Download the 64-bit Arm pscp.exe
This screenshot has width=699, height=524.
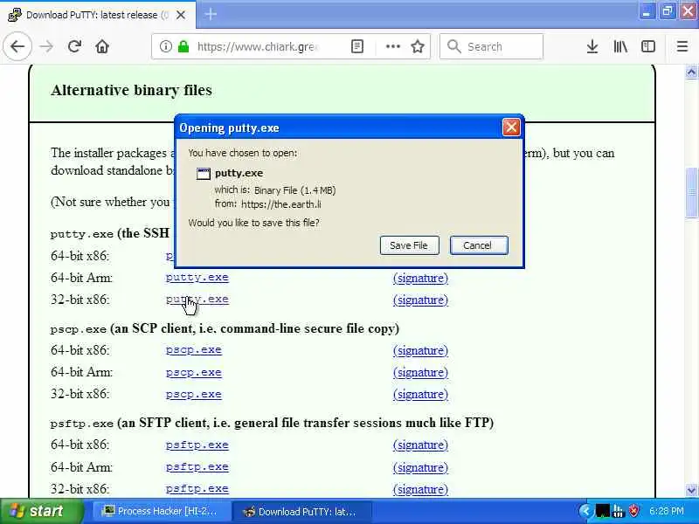coord(193,372)
